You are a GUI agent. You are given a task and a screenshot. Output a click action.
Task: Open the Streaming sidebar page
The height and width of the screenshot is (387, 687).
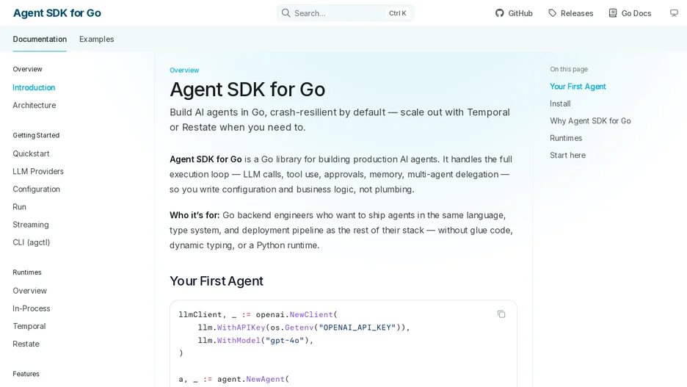tap(31, 225)
